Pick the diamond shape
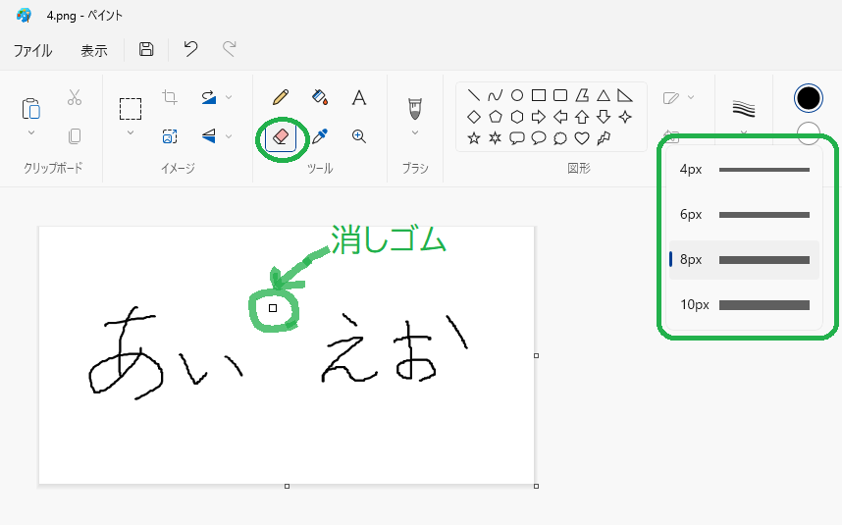Image resolution: width=842 pixels, height=525 pixels. (x=474, y=117)
